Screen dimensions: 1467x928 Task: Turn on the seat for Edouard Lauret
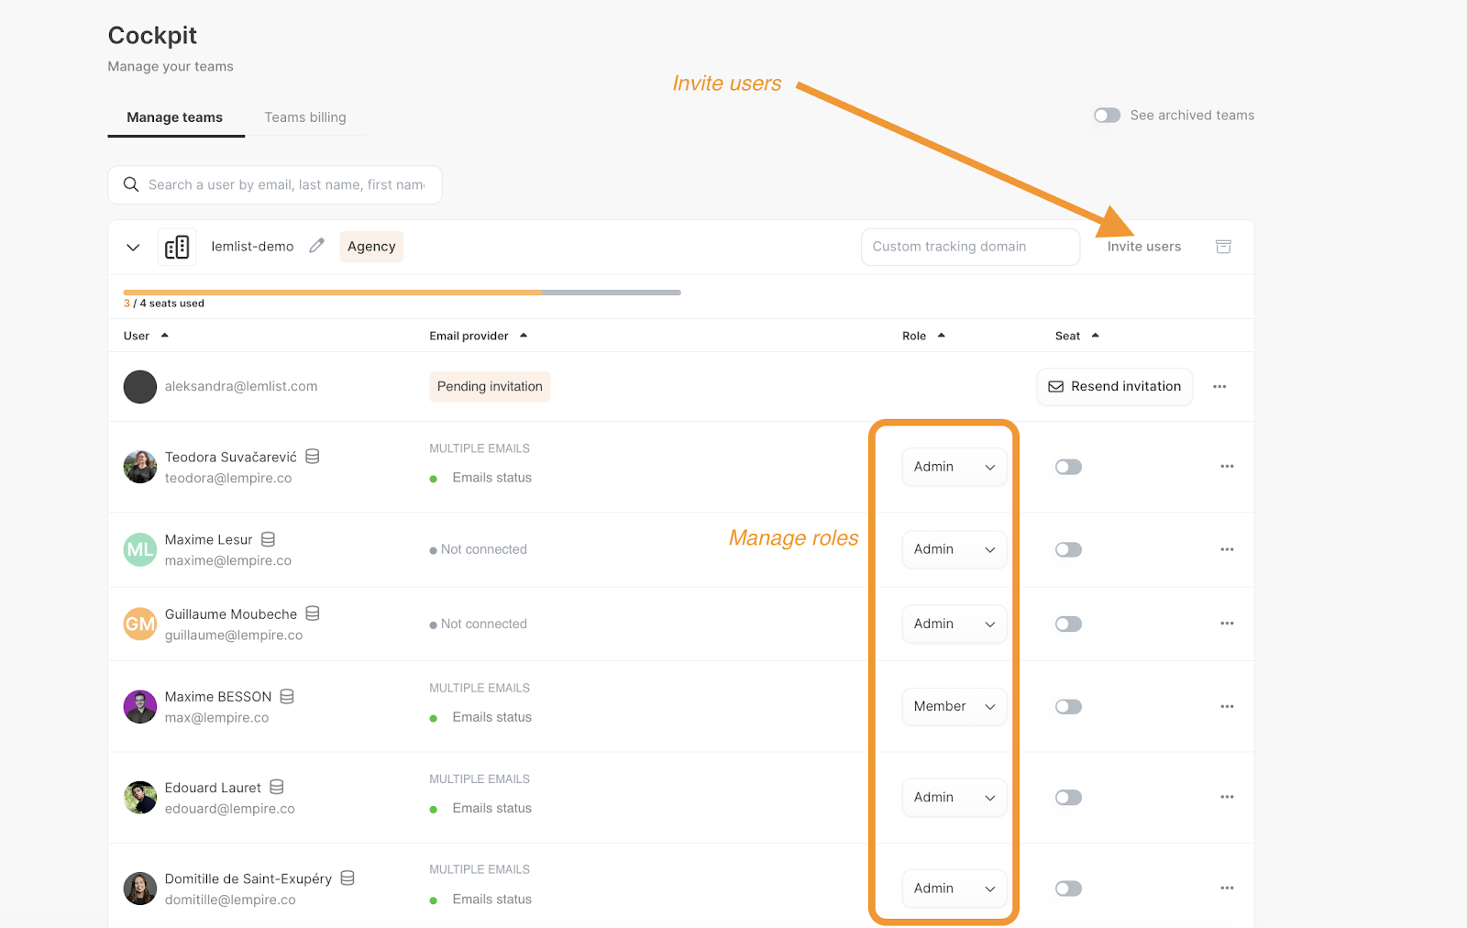(1068, 798)
